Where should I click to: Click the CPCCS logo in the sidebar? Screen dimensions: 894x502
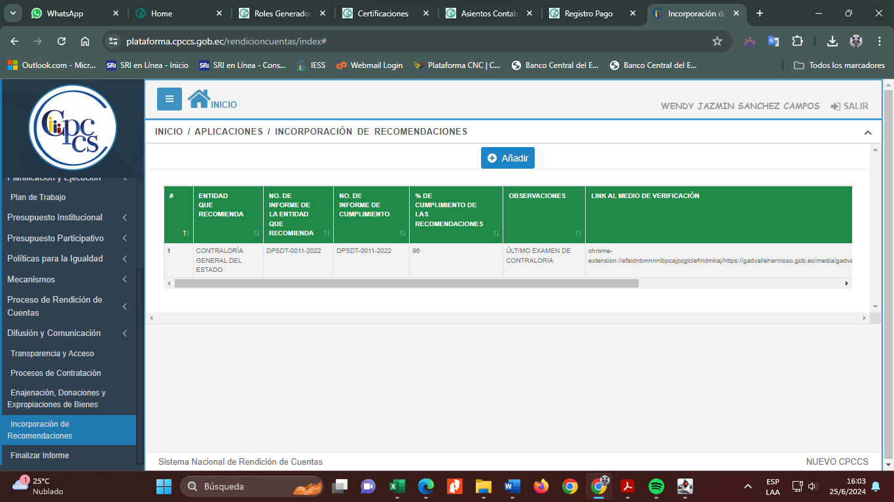click(73, 127)
